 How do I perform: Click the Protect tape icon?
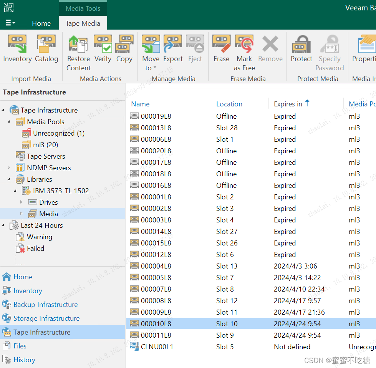(x=301, y=44)
